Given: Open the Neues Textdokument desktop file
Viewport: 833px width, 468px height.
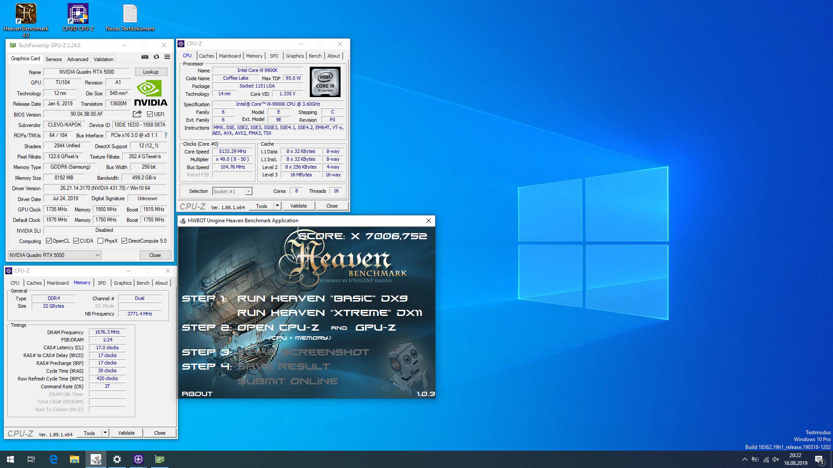Looking at the screenshot, I should click(130, 17).
